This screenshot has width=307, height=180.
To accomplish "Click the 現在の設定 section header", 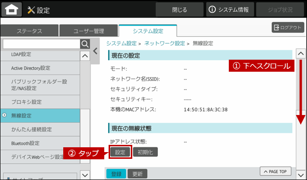I will pyautogui.click(x=200, y=55).
